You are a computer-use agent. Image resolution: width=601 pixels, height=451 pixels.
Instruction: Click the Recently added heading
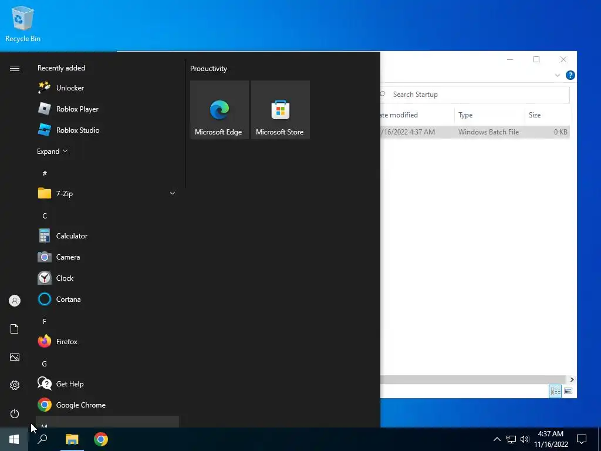[x=61, y=68]
